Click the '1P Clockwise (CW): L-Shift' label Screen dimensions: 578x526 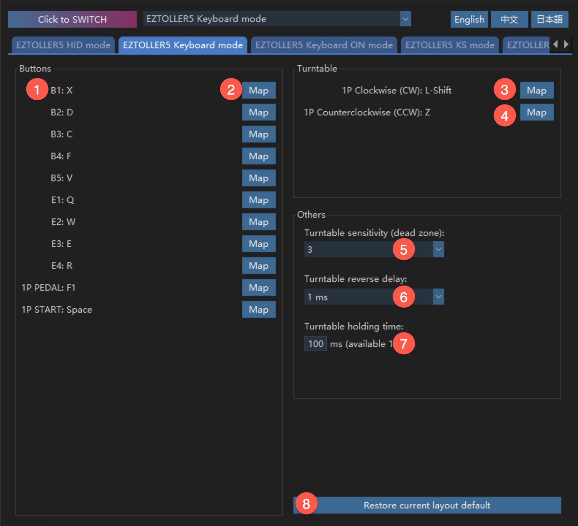point(397,90)
